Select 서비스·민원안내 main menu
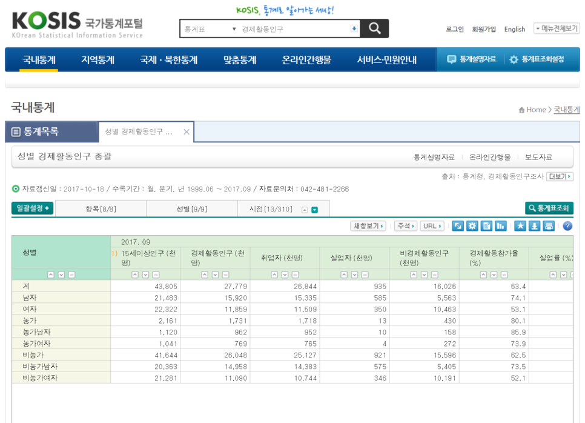585x423 pixels. tap(387, 60)
